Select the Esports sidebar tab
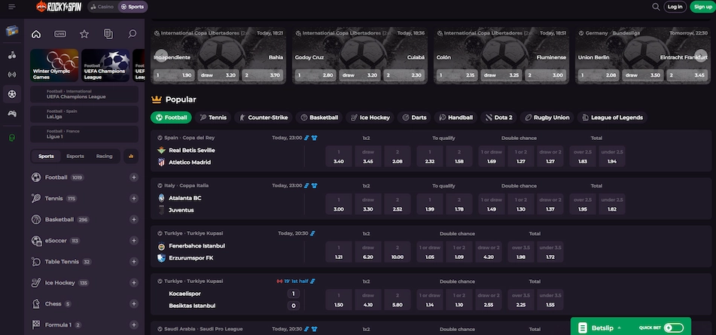This screenshot has height=335, width=716. coord(75,156)
